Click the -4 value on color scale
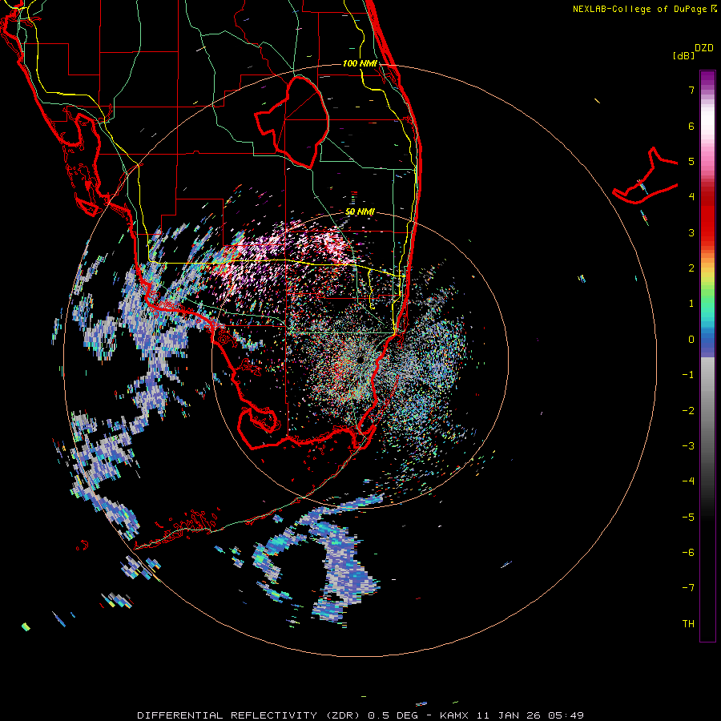Viewport: 721px width, 721px height. point(688,481)
